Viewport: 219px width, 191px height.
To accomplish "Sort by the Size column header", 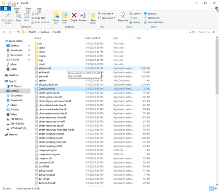I will (x=139, y=38).
